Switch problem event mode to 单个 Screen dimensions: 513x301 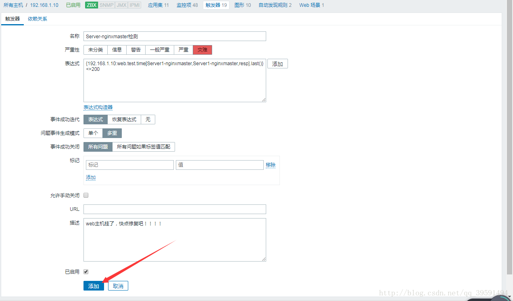click(92, 133)
